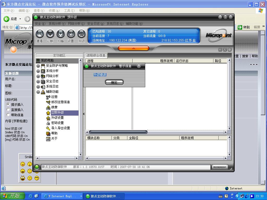The image size is (267, 200).
Task: Click the 开始 Start button
Action: 12,196
